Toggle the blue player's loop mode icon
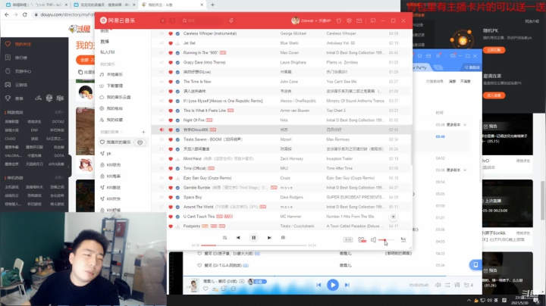Screen dimensions: 546x306 (447, 285)
